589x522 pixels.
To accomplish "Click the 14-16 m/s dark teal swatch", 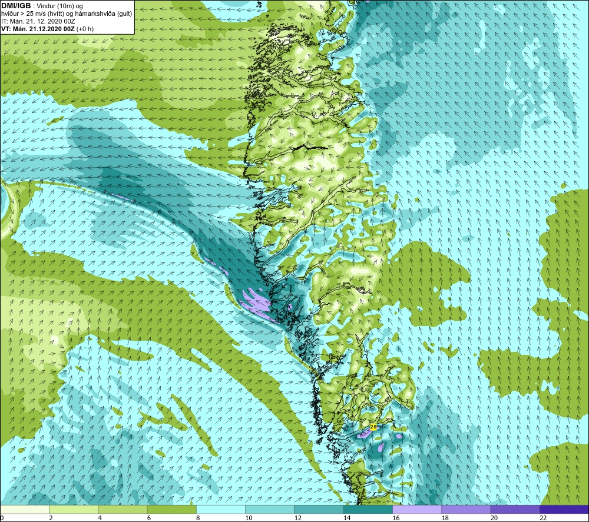I will coord(368,510).
